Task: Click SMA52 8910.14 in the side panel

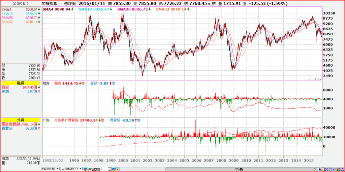Action: pos(20,22)
